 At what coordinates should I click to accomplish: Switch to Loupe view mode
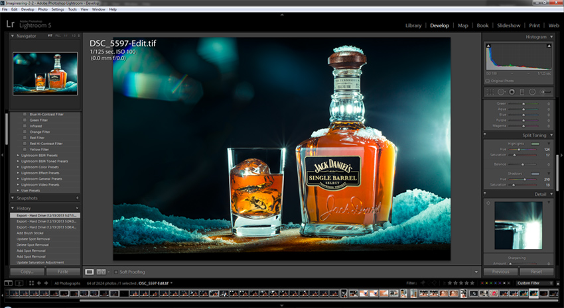[89, 272]
